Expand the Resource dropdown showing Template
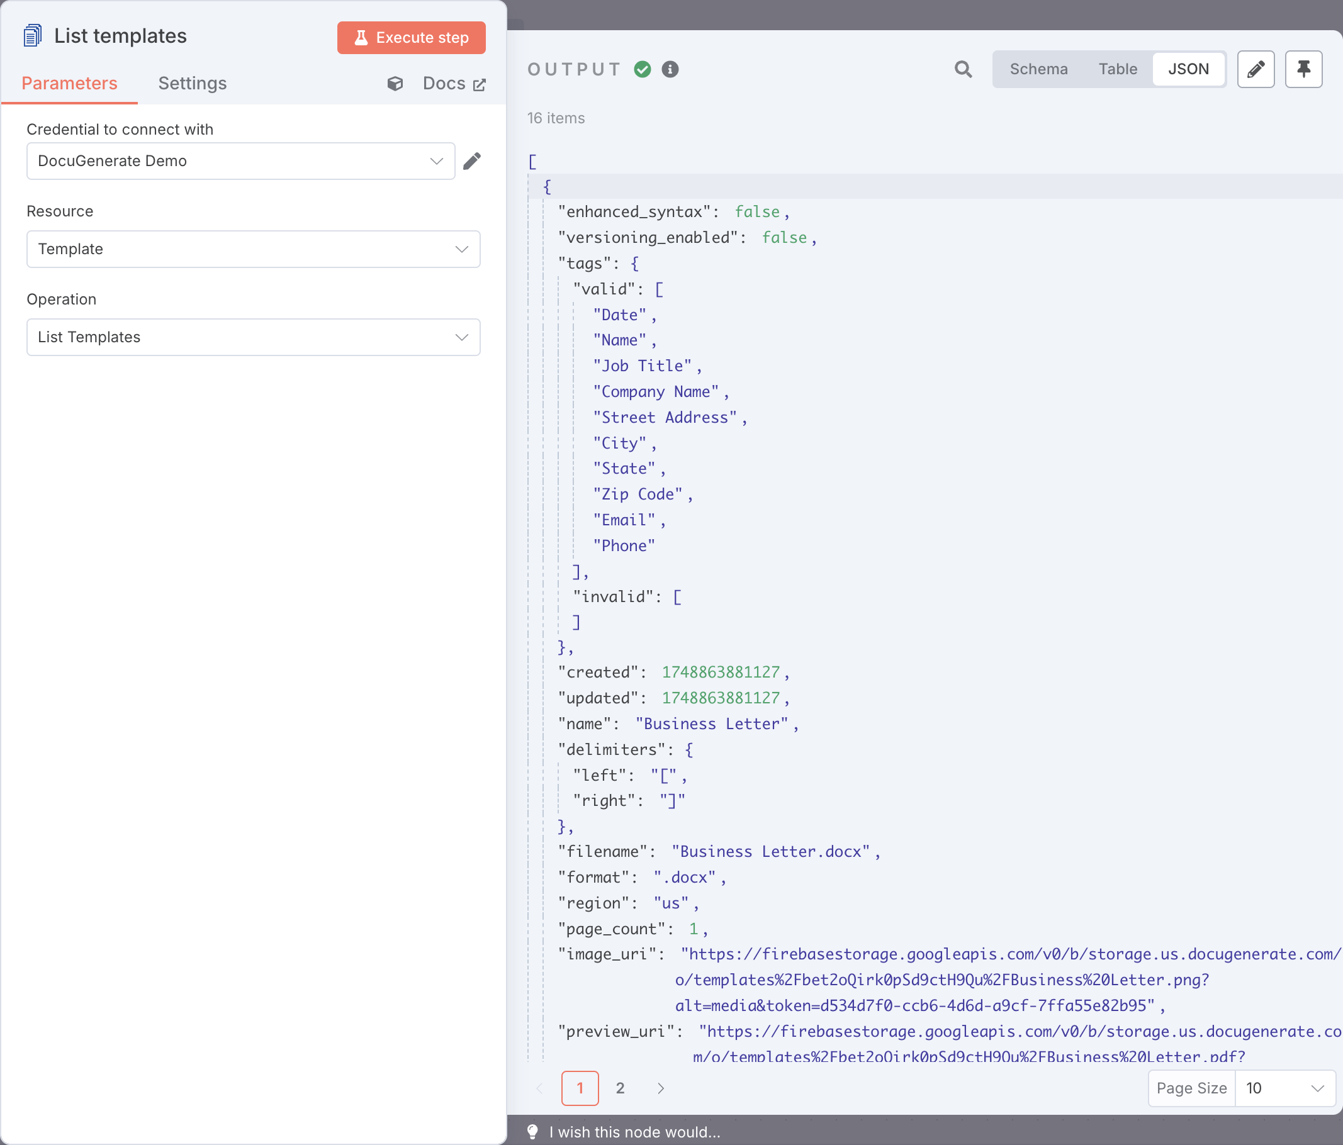 pyautogui.click(x=254, y=249)
